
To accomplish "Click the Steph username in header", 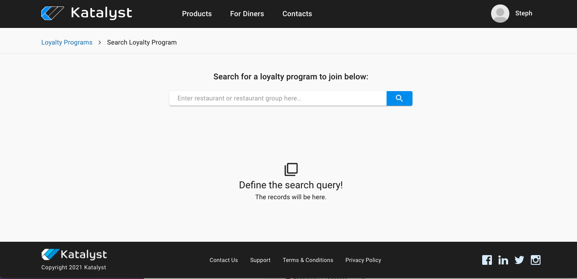I will (524, 13).
